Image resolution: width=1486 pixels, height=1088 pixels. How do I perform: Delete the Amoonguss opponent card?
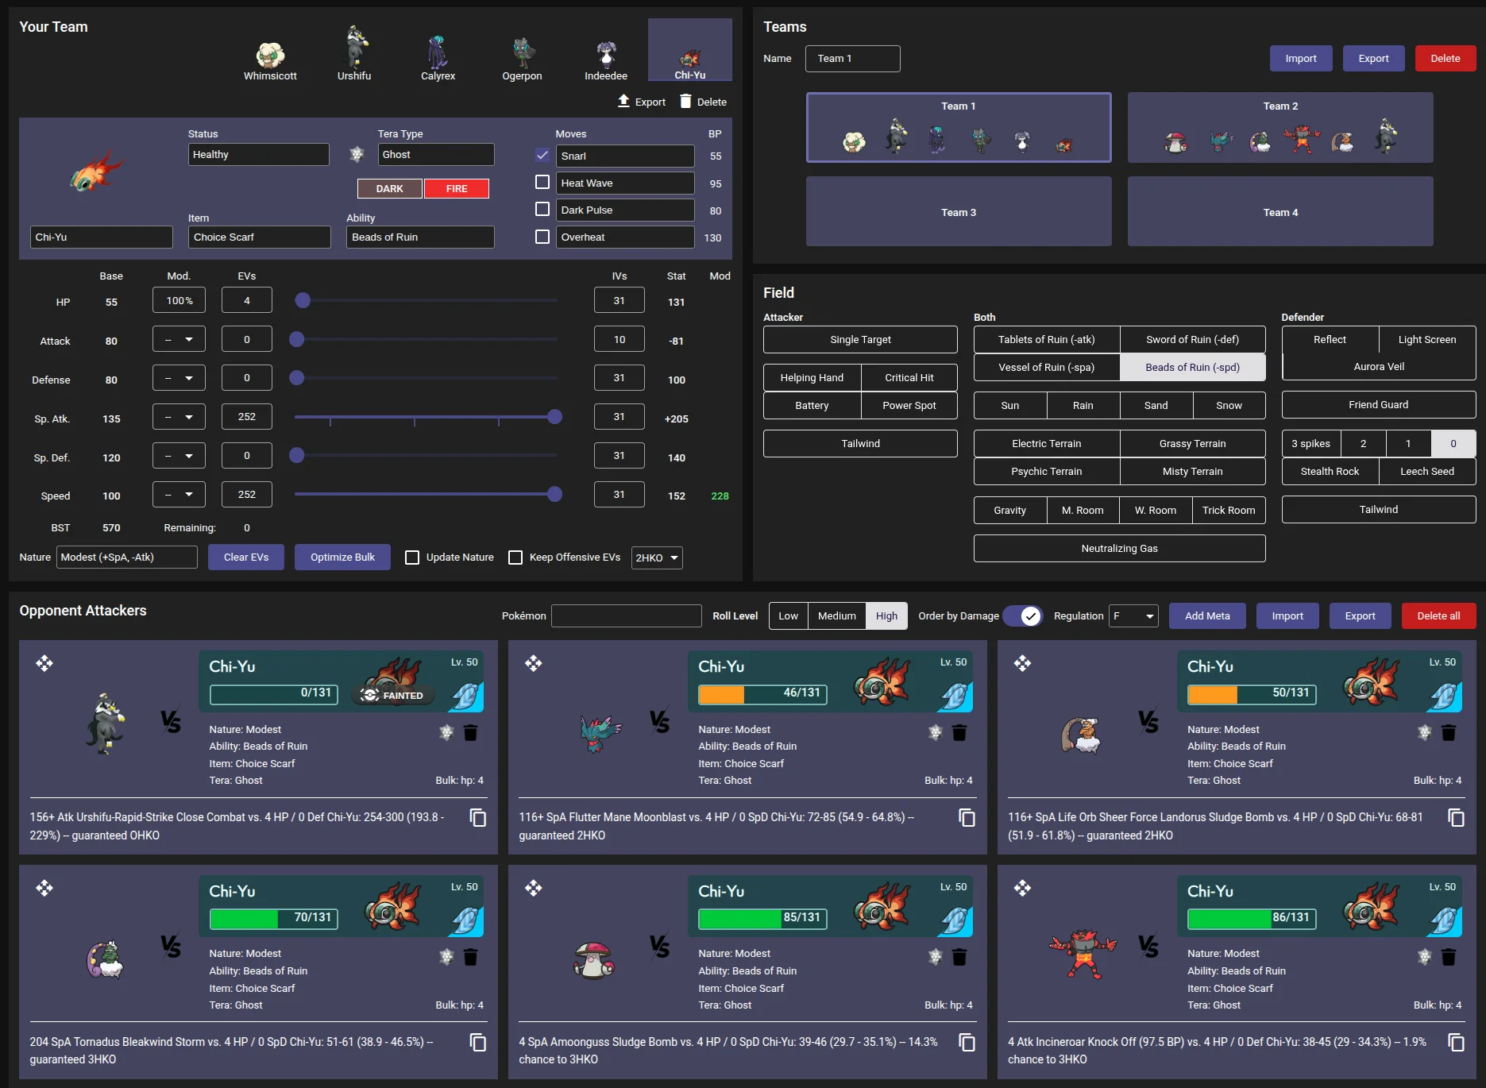959,957
